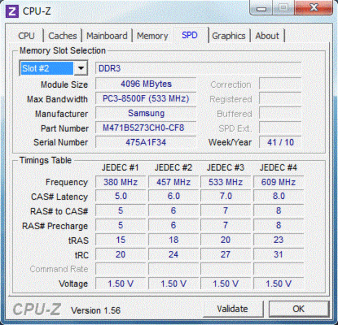Open the About tab
This screenshot has height=325, width=338.
tap(267, 36)
